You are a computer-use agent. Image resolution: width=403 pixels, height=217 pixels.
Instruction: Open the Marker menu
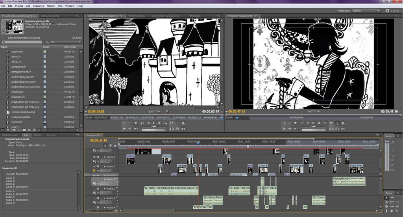coord(50,6)
